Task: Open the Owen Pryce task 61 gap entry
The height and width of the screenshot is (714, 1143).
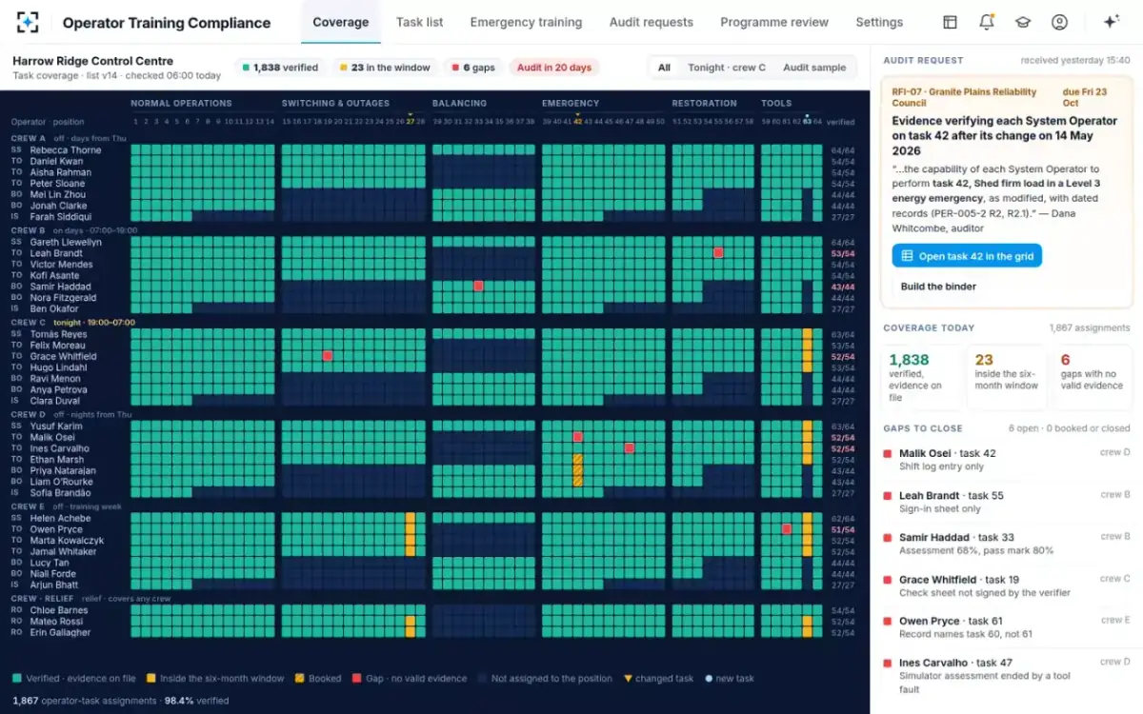Action: (1006, 627)
